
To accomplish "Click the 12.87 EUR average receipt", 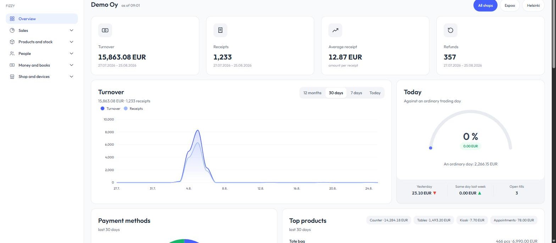I will [345, 57].
